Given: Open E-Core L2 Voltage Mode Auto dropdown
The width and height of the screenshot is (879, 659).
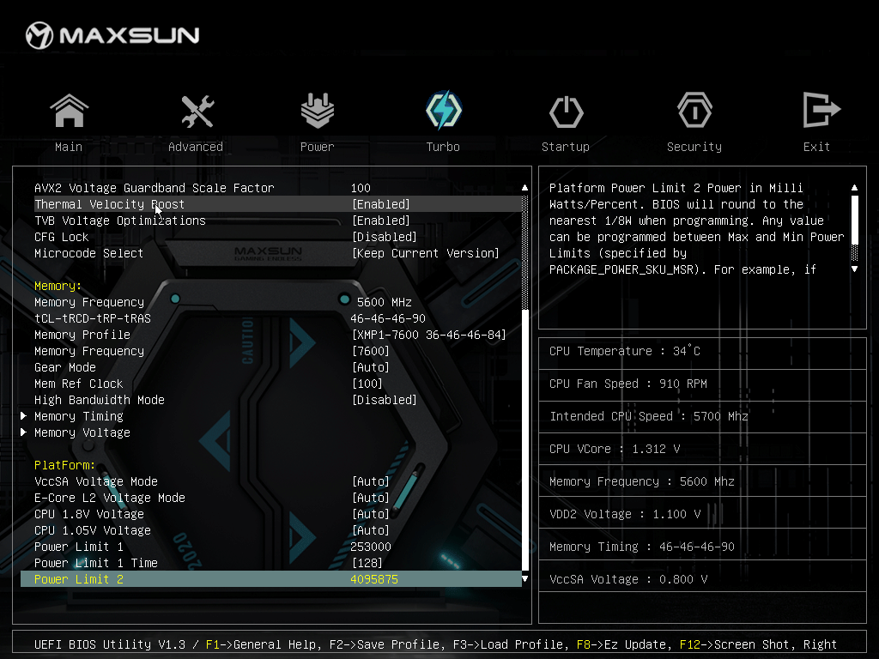Looking at the screenshot, I should click(370, 498).
